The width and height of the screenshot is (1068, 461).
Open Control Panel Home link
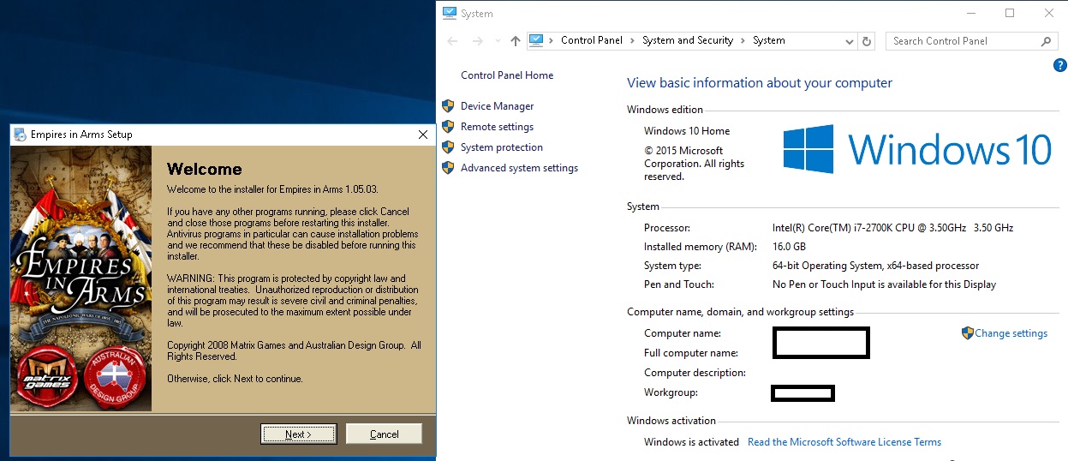(507, 75)
